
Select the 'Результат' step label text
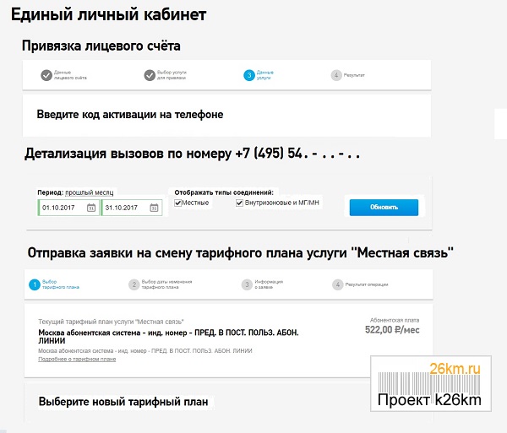pos(354,75)
